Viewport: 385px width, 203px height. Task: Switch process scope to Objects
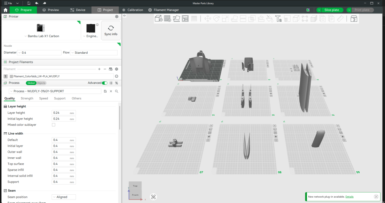tap(41, 83)
